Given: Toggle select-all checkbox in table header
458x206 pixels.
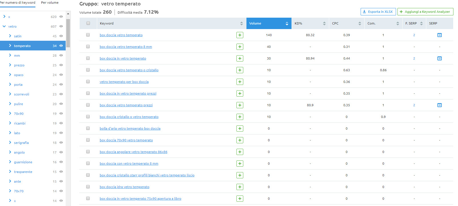Looking at the screenshot, I should [x=88, y=23].
